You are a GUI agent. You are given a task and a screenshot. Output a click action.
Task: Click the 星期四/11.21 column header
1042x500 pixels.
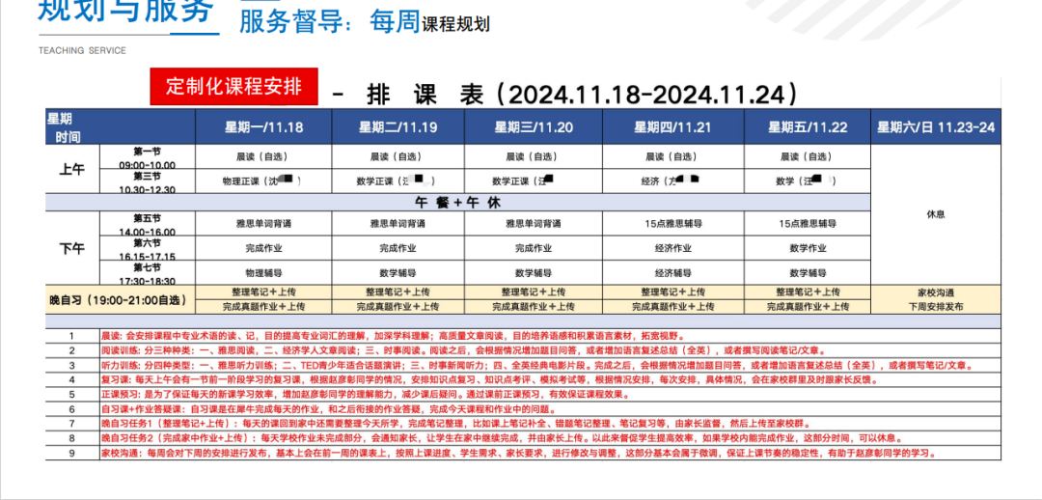(x=672, y=127)
